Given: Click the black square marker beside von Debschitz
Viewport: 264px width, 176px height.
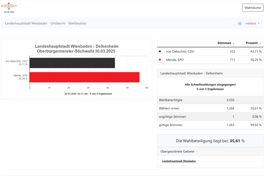Looking at the screenshot, I should click(x=160, y=51).
